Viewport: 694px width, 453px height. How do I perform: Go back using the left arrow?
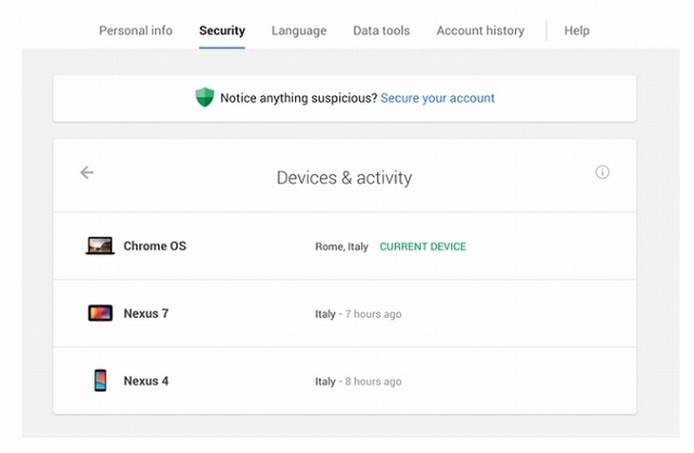tap(87, 172)
